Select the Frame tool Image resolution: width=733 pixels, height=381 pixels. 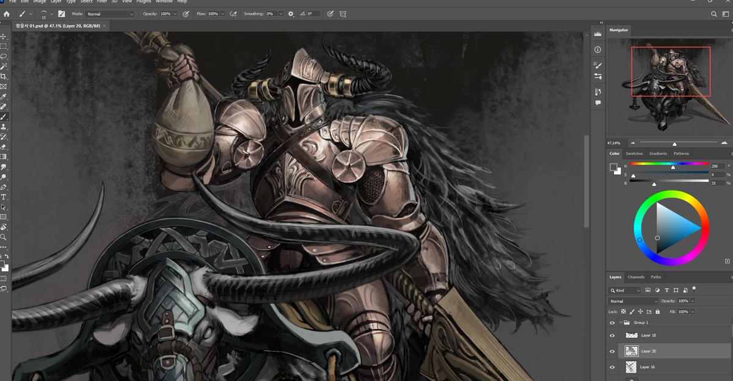4,87
